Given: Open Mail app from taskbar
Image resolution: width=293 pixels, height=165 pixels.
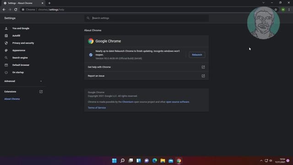Looking at the screenshot, I should pyautogui.click(x=171, y=160).
